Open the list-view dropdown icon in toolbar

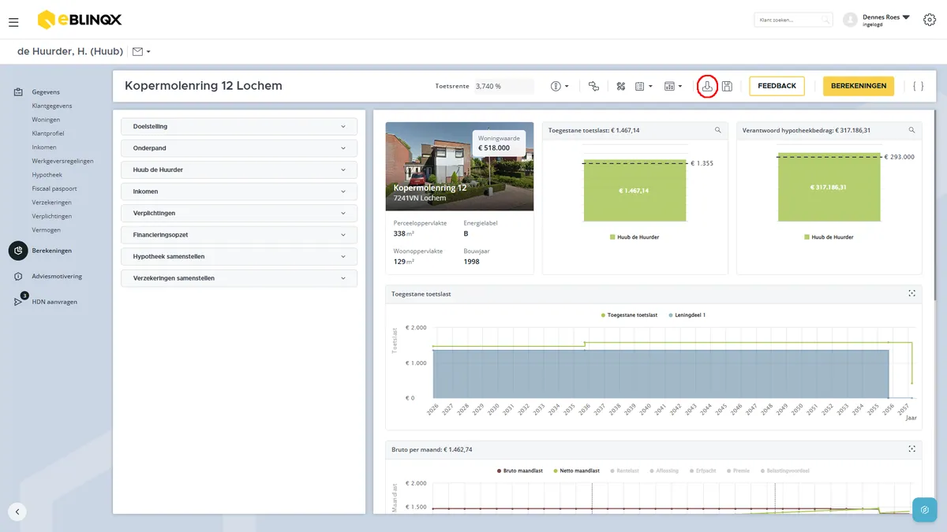[644, 86]
